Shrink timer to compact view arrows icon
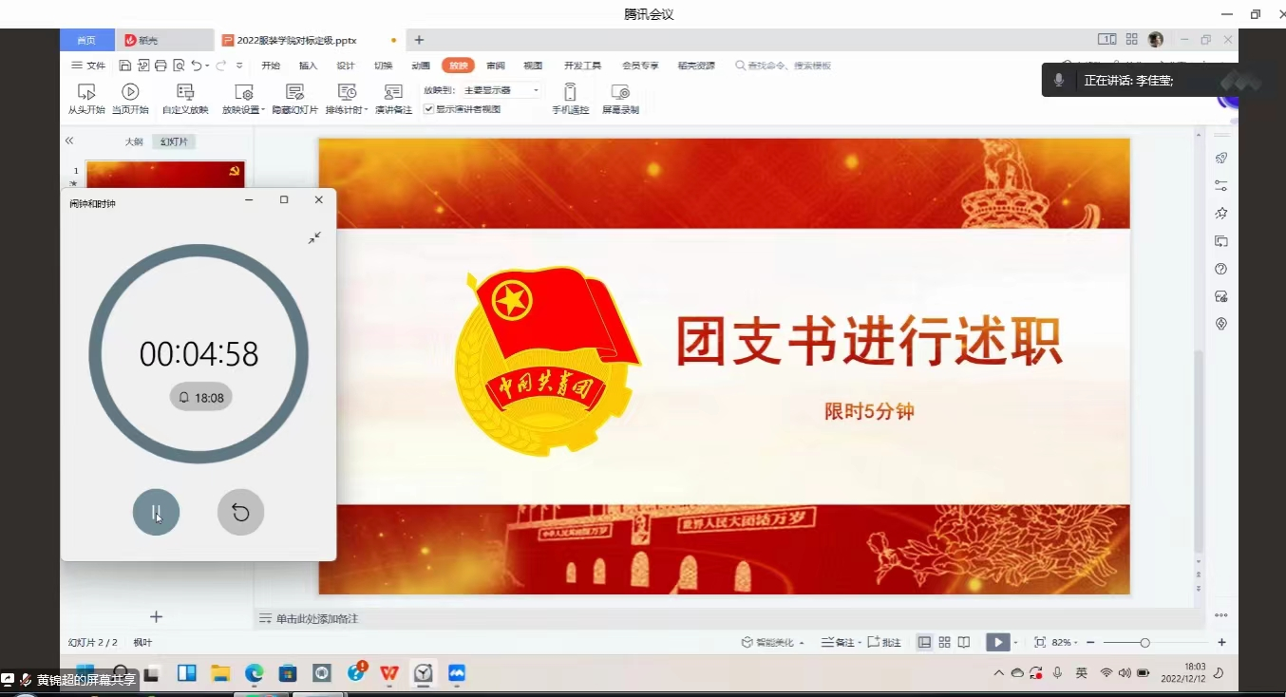 pyautogui.click(x=314, y=238)
